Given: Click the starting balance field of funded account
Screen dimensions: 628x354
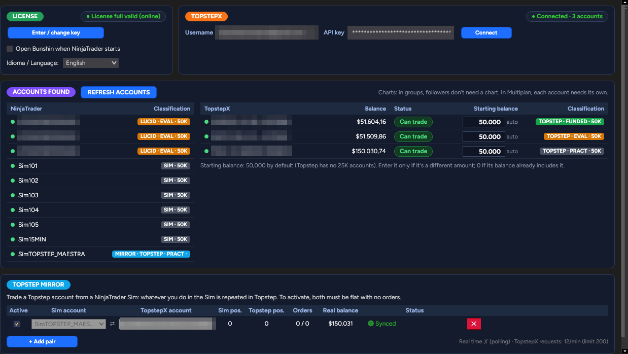Looking at the screenshot, I should click(483, 122).
